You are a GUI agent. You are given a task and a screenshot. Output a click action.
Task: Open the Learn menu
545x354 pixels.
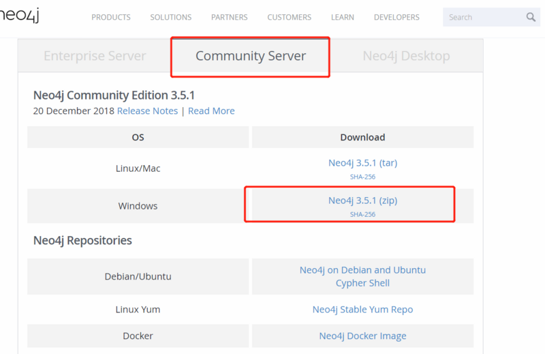point(343,17)
